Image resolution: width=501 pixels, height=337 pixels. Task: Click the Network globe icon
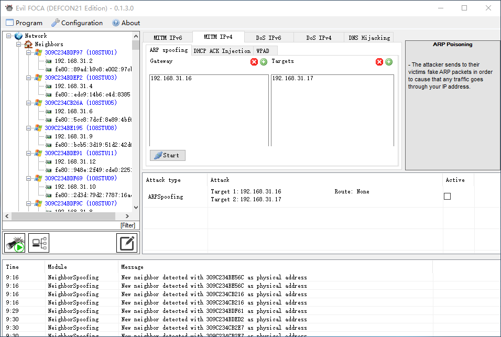tap(18, 36)
